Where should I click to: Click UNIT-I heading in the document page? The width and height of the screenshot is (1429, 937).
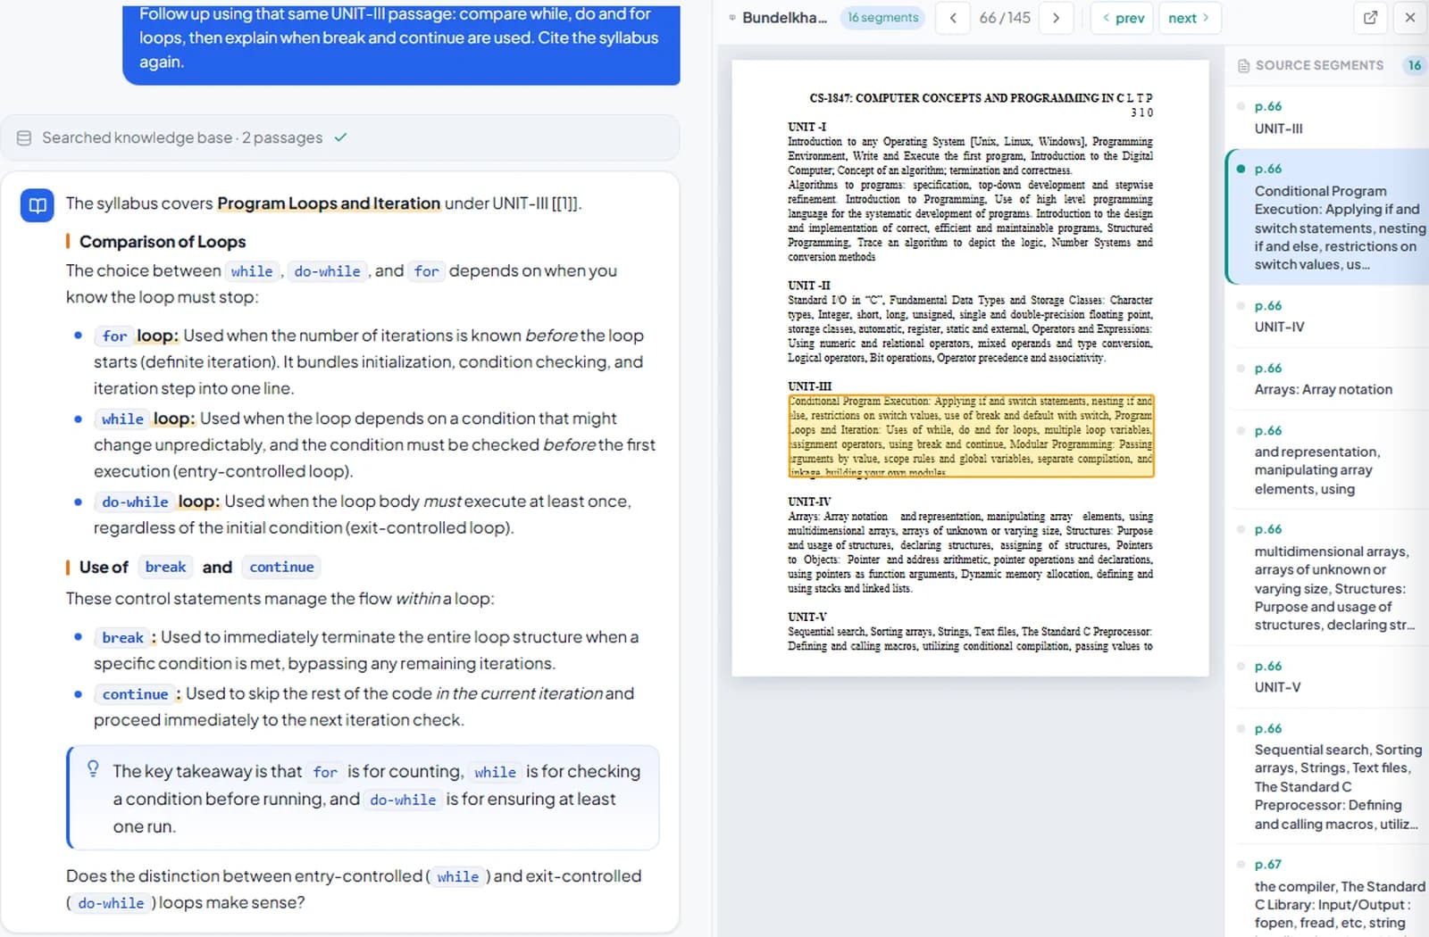[x=806, y=127]
